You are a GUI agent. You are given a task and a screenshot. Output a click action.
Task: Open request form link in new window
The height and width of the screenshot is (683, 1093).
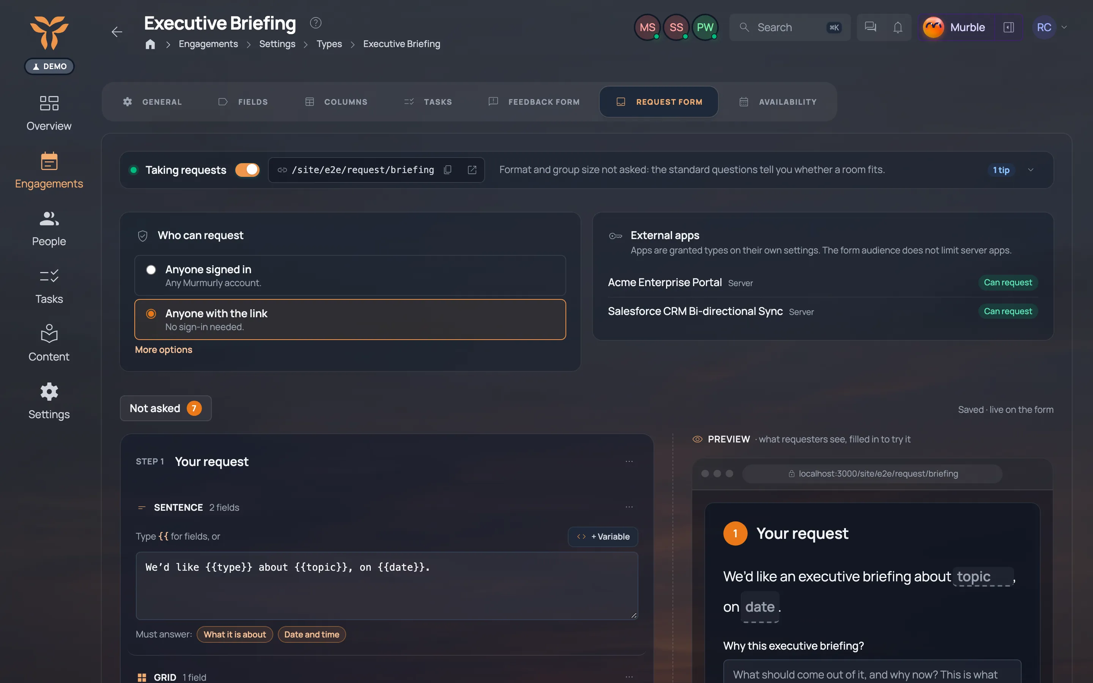click(472, 170)
